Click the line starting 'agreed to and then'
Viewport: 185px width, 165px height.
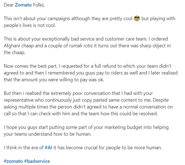[91, 73]
